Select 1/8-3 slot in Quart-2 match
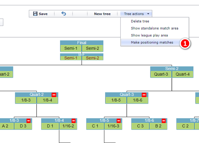Viewport: 199px width, 143px height. point(26,100)
